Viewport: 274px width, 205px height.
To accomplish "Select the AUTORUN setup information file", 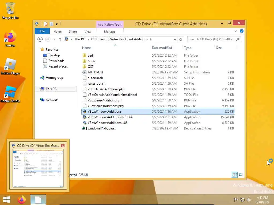I will coord(158,72).
